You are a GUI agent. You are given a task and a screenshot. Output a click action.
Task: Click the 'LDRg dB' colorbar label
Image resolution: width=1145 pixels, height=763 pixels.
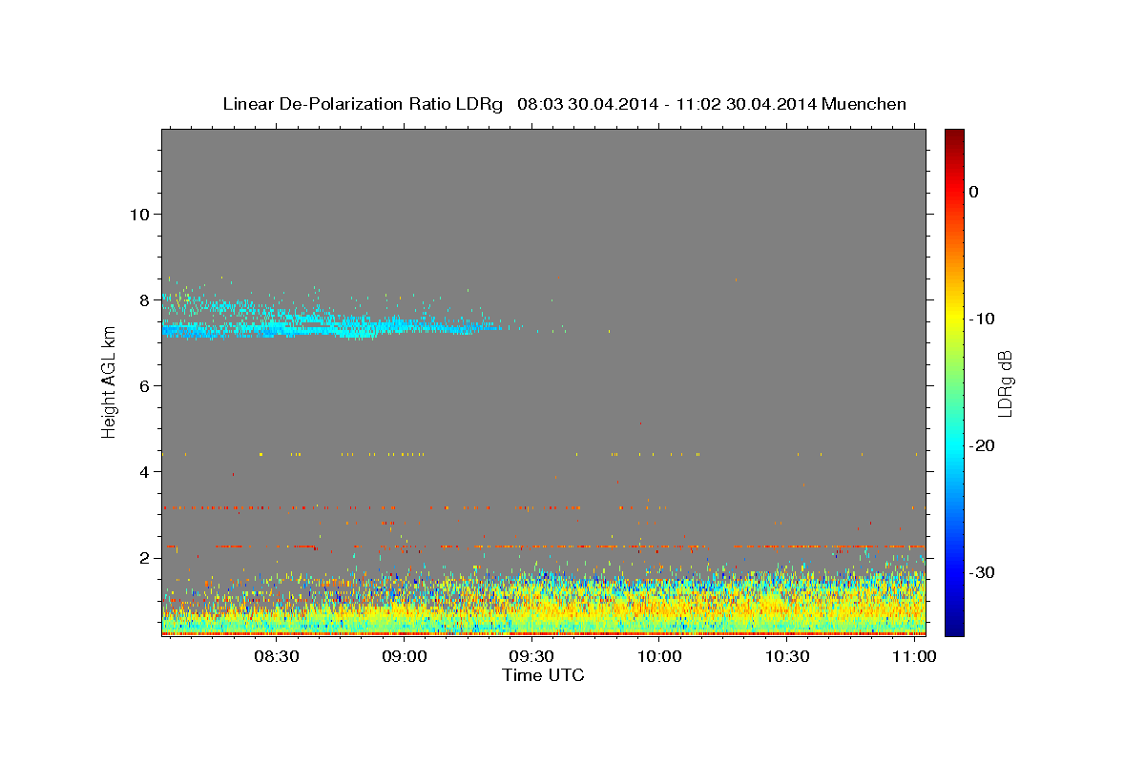tap(1005, 382)
